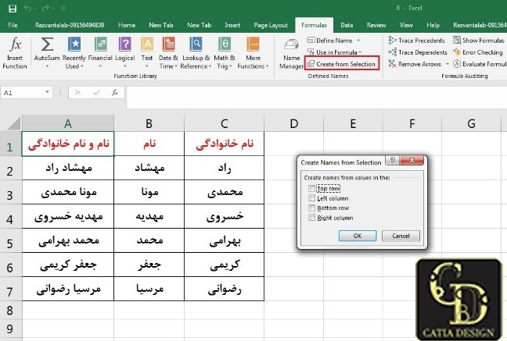This screenshot has width=507, height=341.
Task: Switch to the View tab
Action: (406, 25)
